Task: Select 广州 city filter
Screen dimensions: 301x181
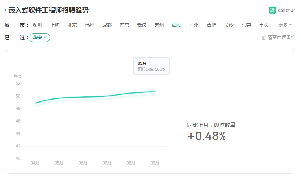Action: [x=194, y=25]
